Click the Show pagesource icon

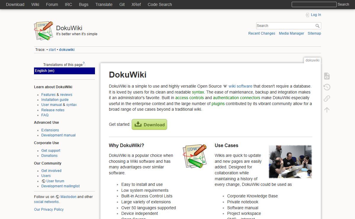coord(327,76)
